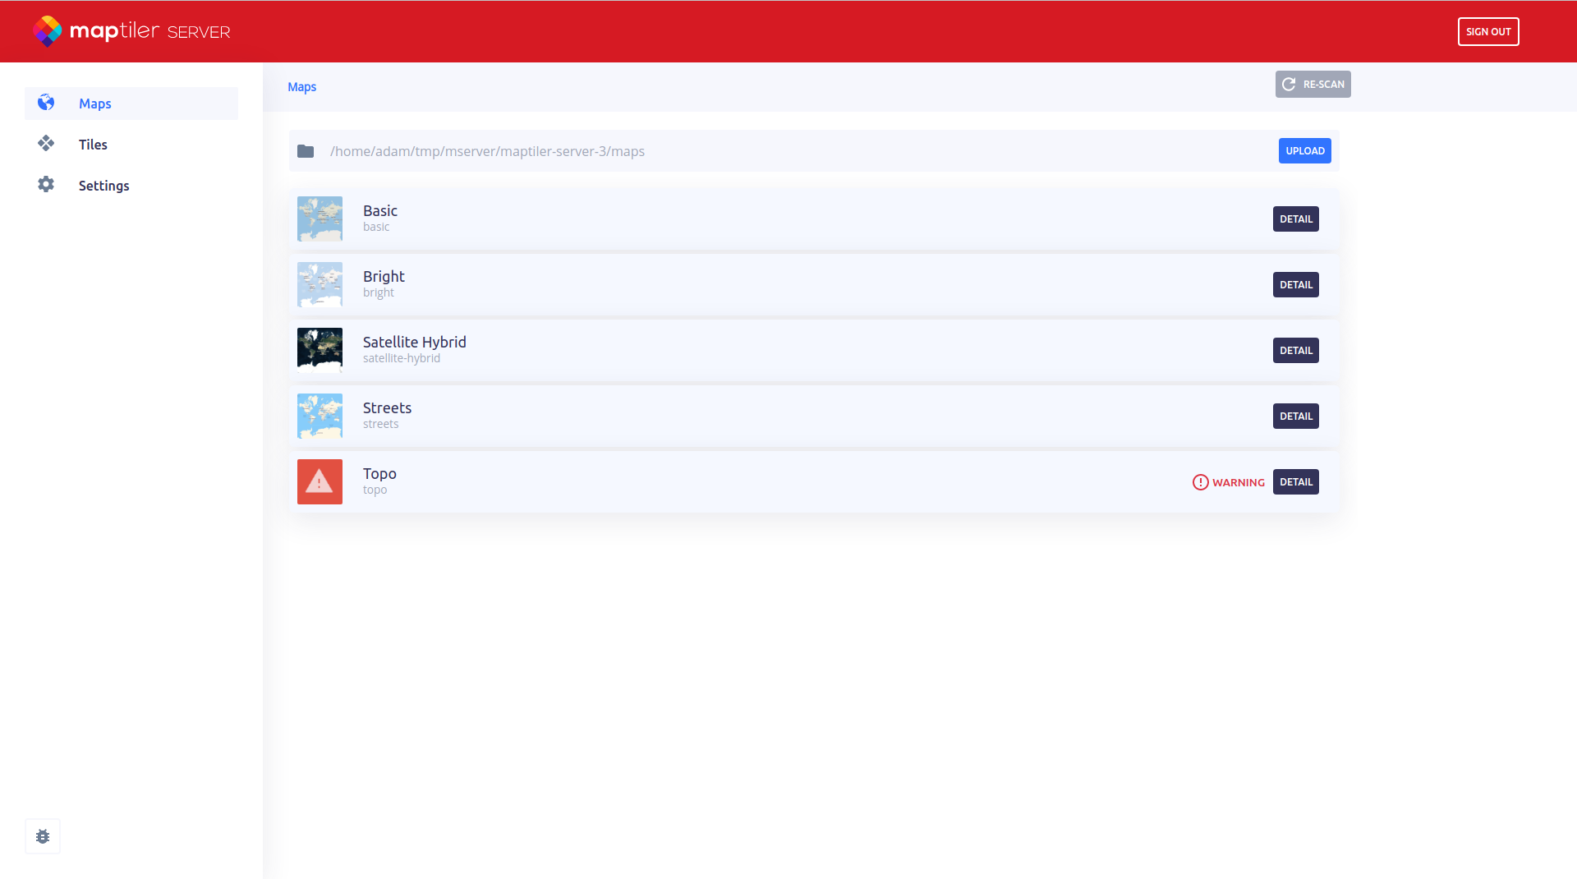
Task: Open Settings from the sidebar
Action: point(103,186)
